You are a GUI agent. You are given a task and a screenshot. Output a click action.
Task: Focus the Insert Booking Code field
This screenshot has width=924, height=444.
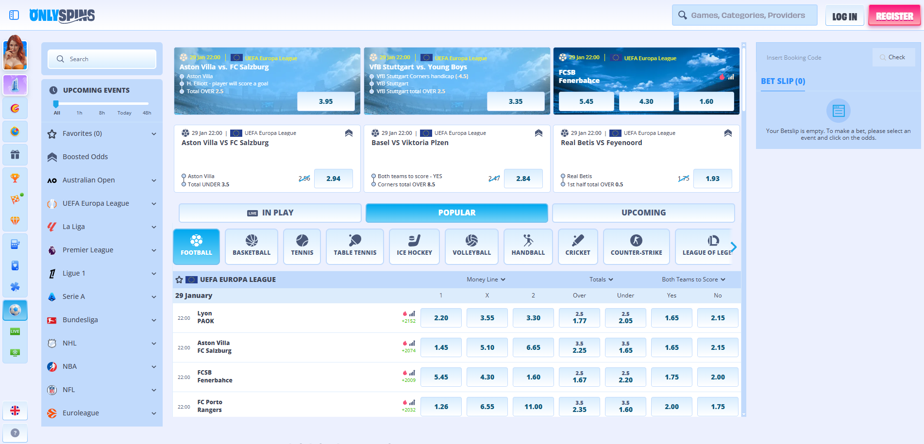817,57
